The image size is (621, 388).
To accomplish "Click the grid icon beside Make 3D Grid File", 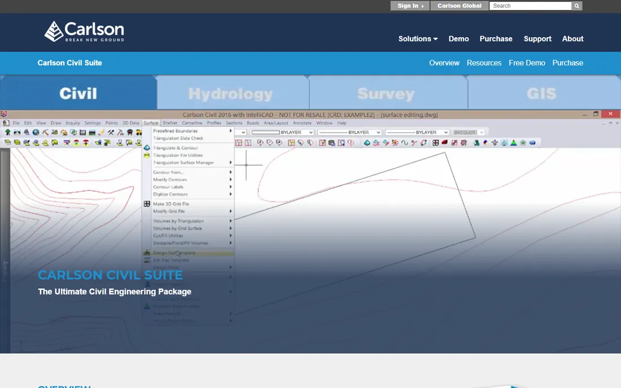I will point(147,204).
